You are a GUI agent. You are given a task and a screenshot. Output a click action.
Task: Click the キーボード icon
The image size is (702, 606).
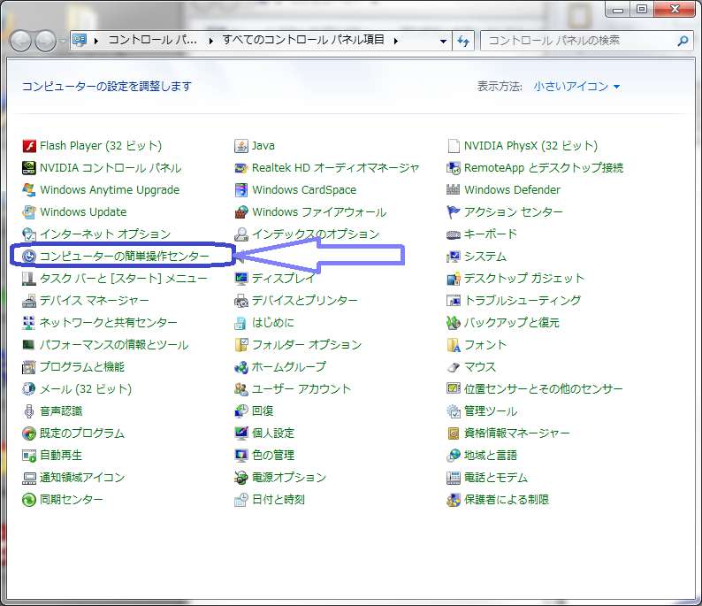click(x=453, y=234)
